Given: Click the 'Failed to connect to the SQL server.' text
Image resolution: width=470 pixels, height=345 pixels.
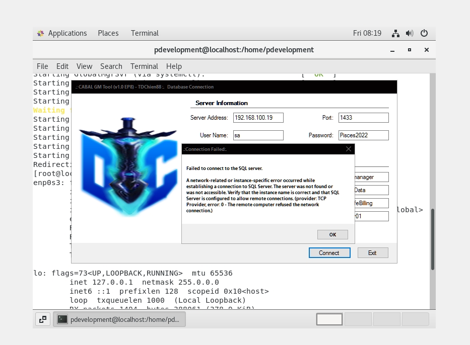Looking at the screenshot, I should 224,168.
